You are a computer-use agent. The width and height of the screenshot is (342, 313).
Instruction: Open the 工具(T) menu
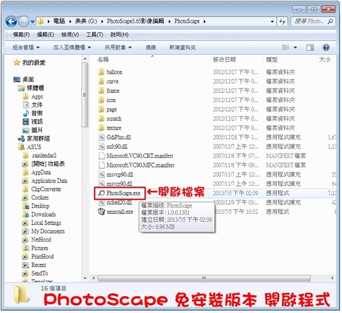95,35
